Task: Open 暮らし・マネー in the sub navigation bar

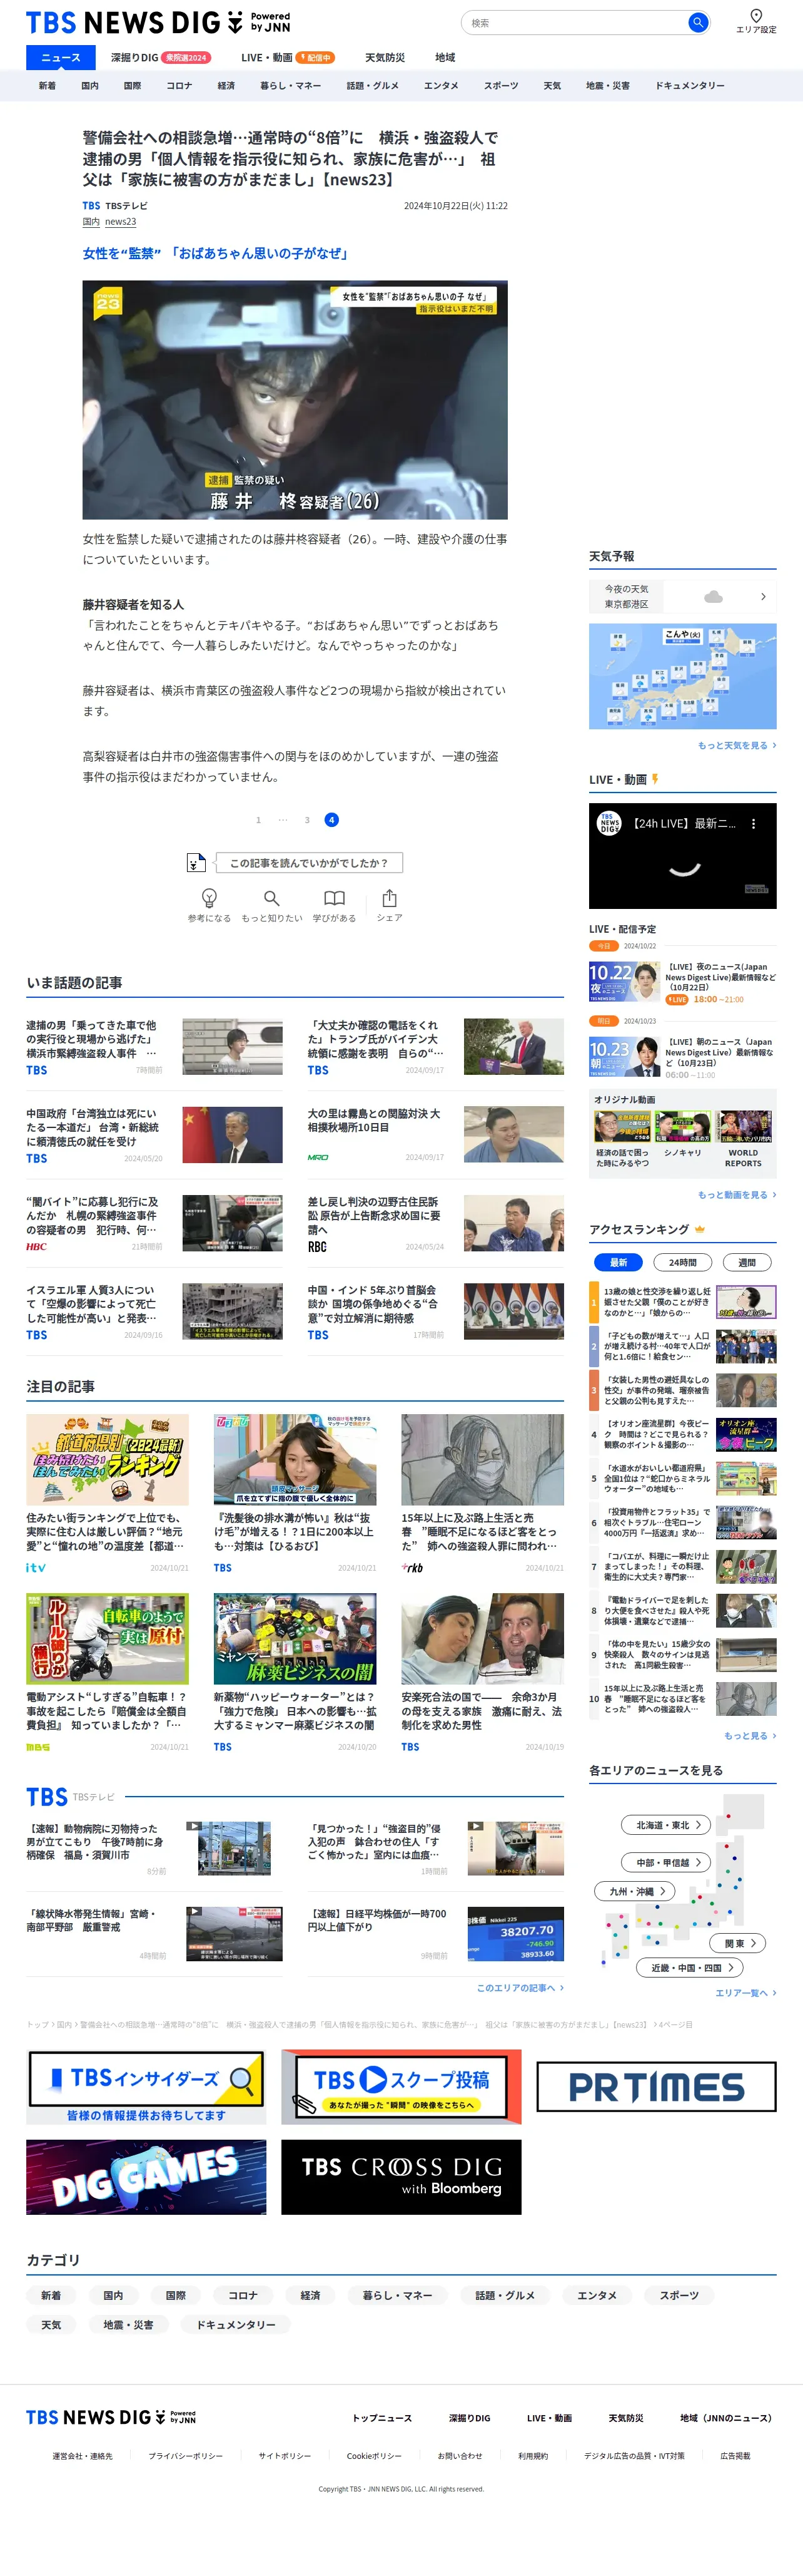Action: 291,86
